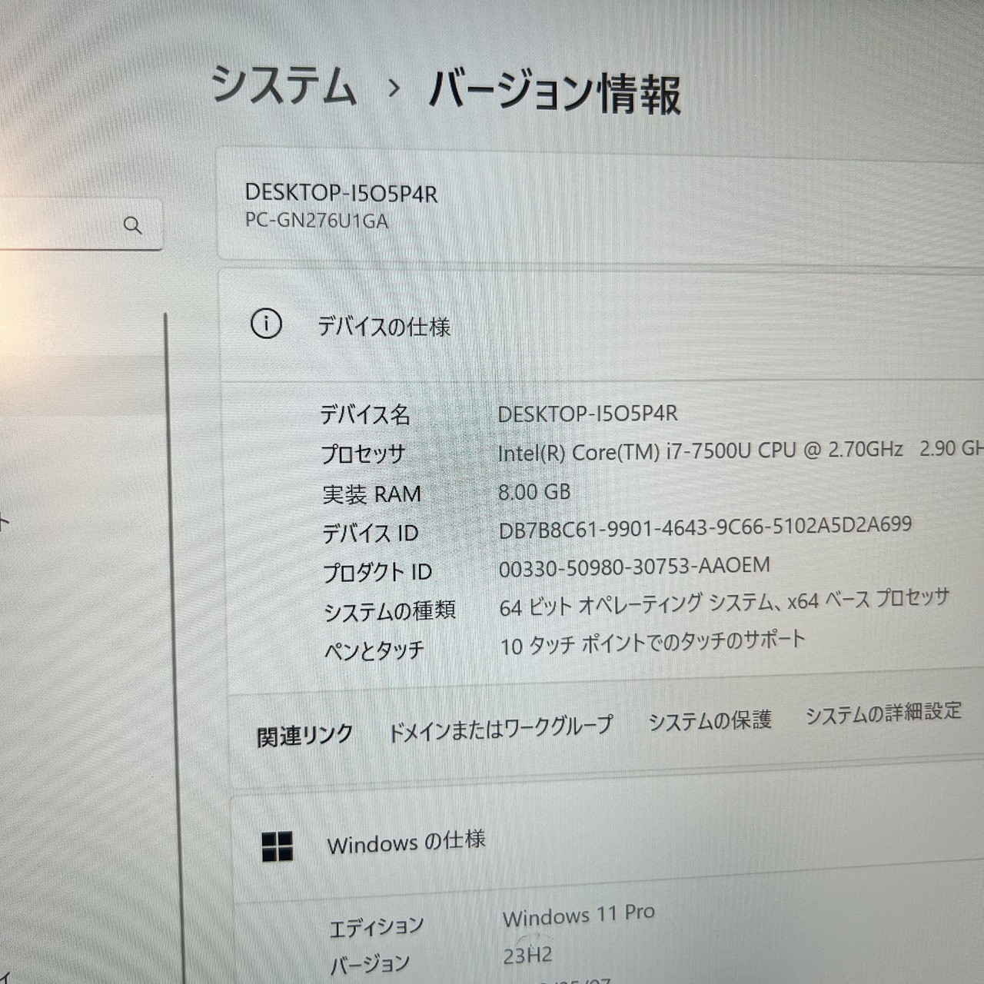Click the search magnifier icon in sidebar
984x984 pixels.
click(132, 225)
